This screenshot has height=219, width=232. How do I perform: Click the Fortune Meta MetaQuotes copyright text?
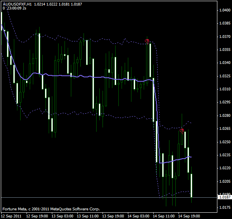tap(51, 209)
